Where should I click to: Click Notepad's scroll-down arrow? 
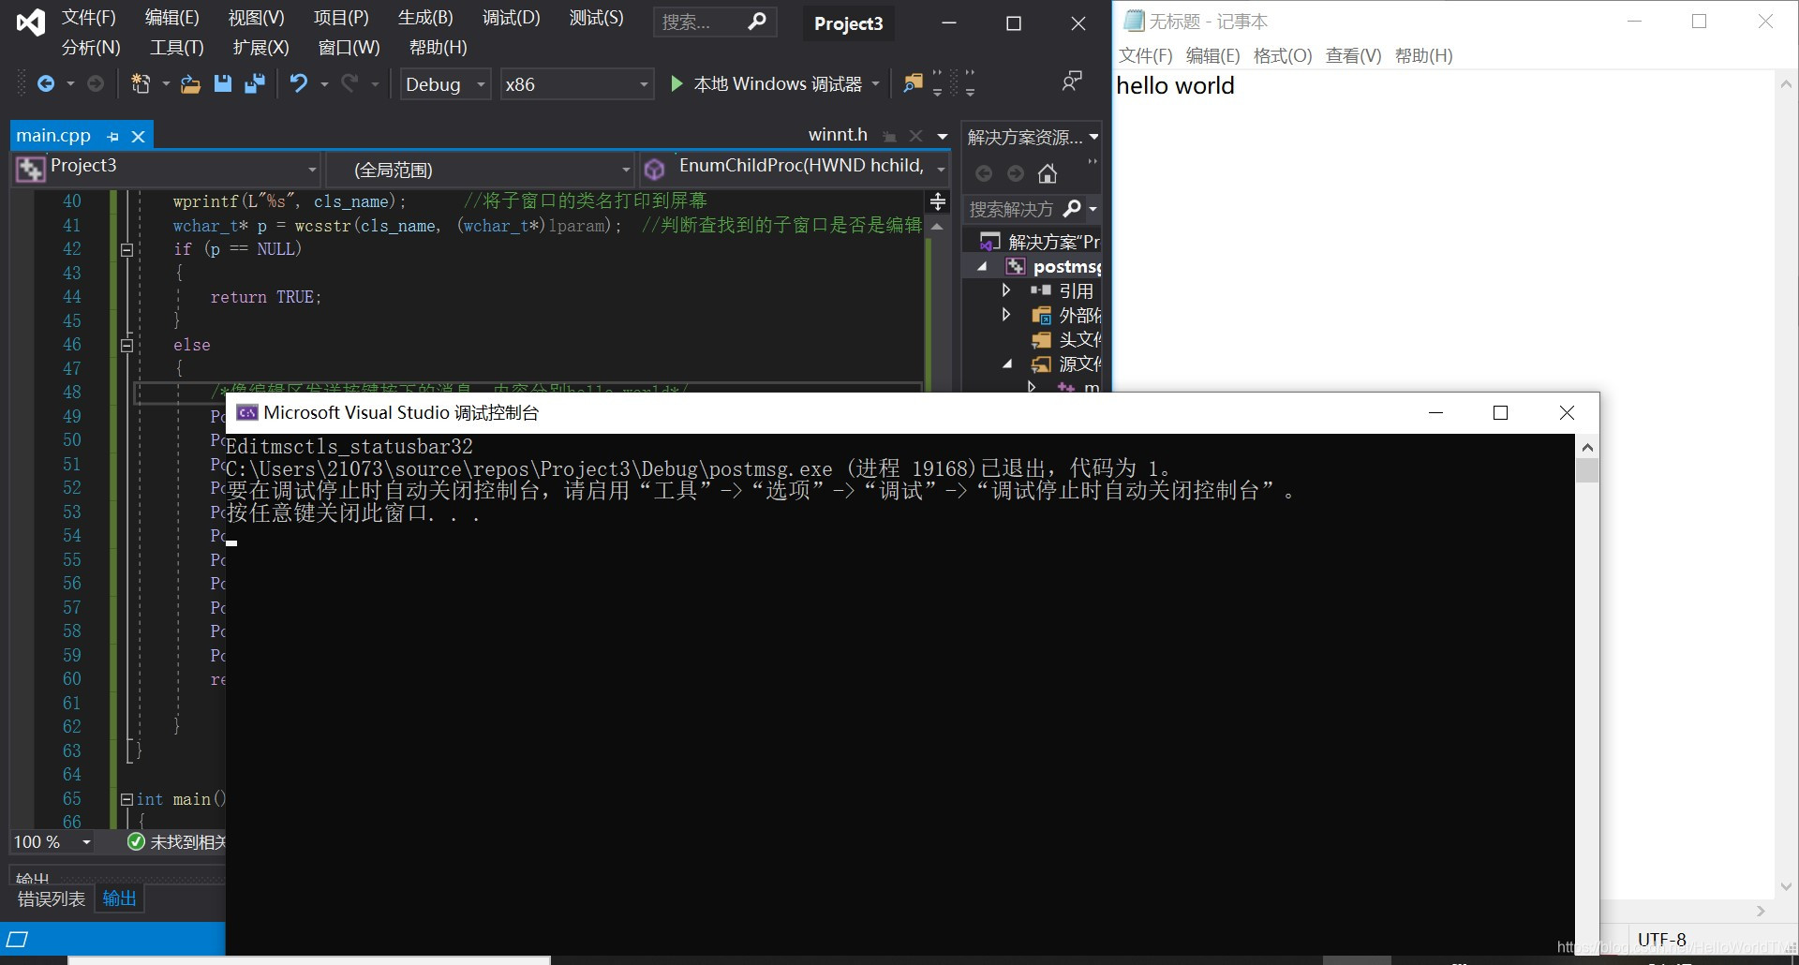pyautogui.click(x=1786, y=886)
